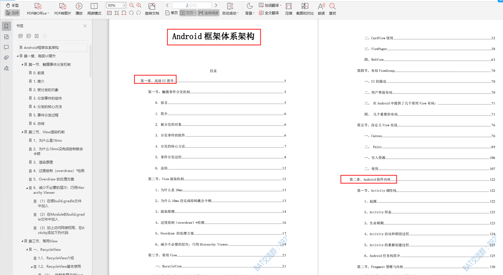This screenshot has width=503, height=275.
Task: Collapse 第三节、常用View bookmark node
Action: click(22, 241)
